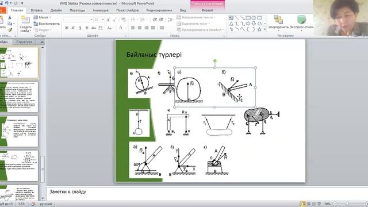Image resolution: width=368 pixels, height=207 pixels.
Task: Select the arrow line shape in gallery
Action: [x=243, y=18]
